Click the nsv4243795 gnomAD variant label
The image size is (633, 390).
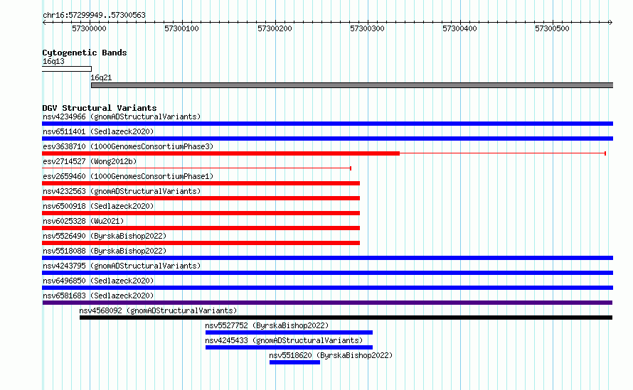[x=122, y=266]
